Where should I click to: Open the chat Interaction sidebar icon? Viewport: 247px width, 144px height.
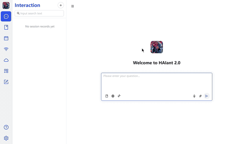6,16
